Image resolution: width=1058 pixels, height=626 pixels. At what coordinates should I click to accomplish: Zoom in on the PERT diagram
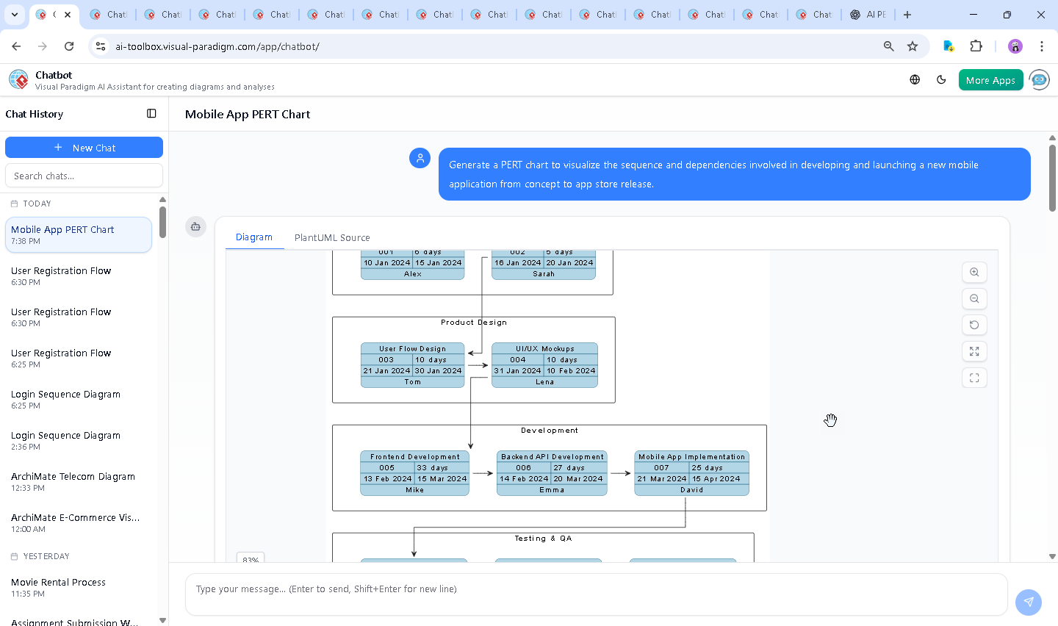(x=974, y=273)
